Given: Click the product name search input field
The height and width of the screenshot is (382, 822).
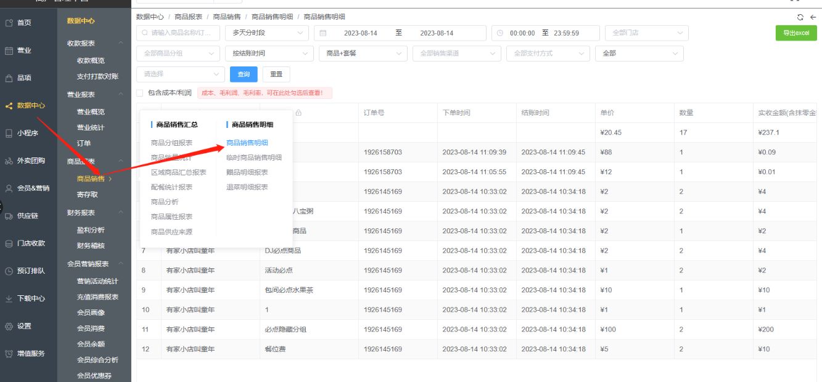Looking at the screenshot, I should click(x=178, y=33).
